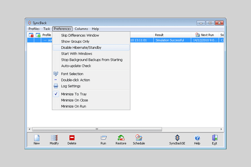251x167 pixels.
Task: Select the Simulation Successful result cell
Action: [x=172, y=40]
